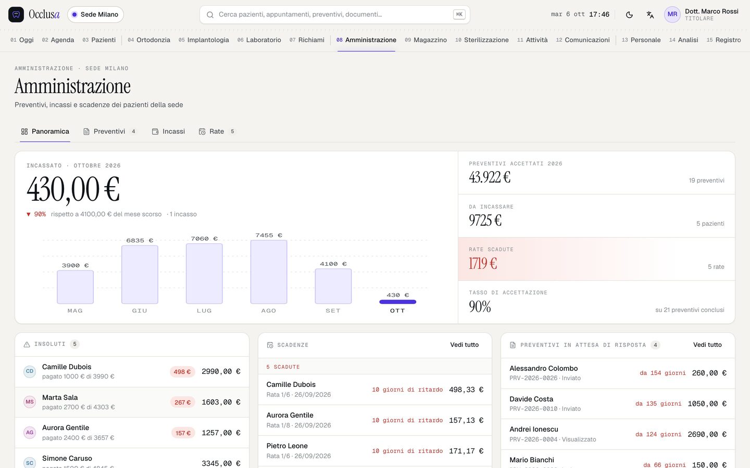
Task: Click the Preventivi document icon
Action: click(86, 132)
